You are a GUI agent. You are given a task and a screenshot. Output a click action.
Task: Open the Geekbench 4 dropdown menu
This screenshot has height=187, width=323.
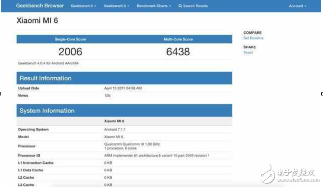click(x=83, y=6)
